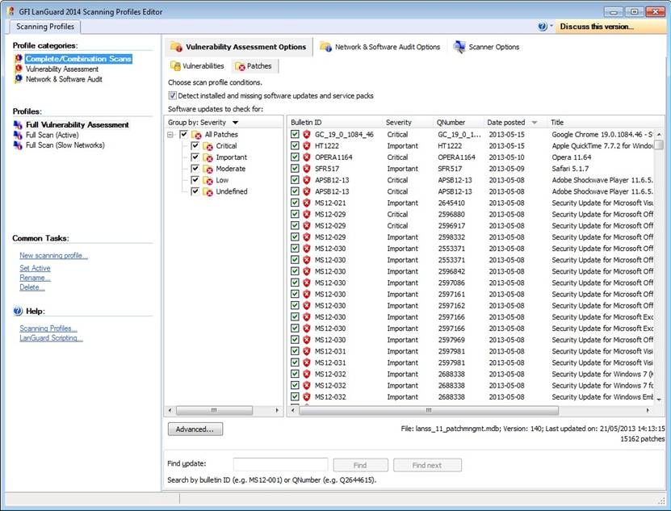
Task: Click the red shield icon for HT1222
Action: click(306, 146)
